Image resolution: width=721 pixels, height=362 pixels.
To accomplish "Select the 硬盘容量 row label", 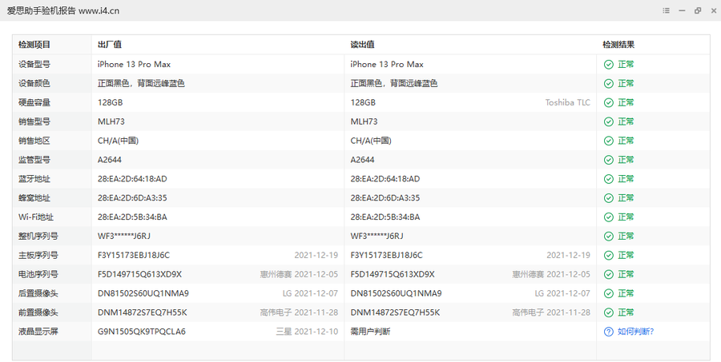I will click(34, 102).
